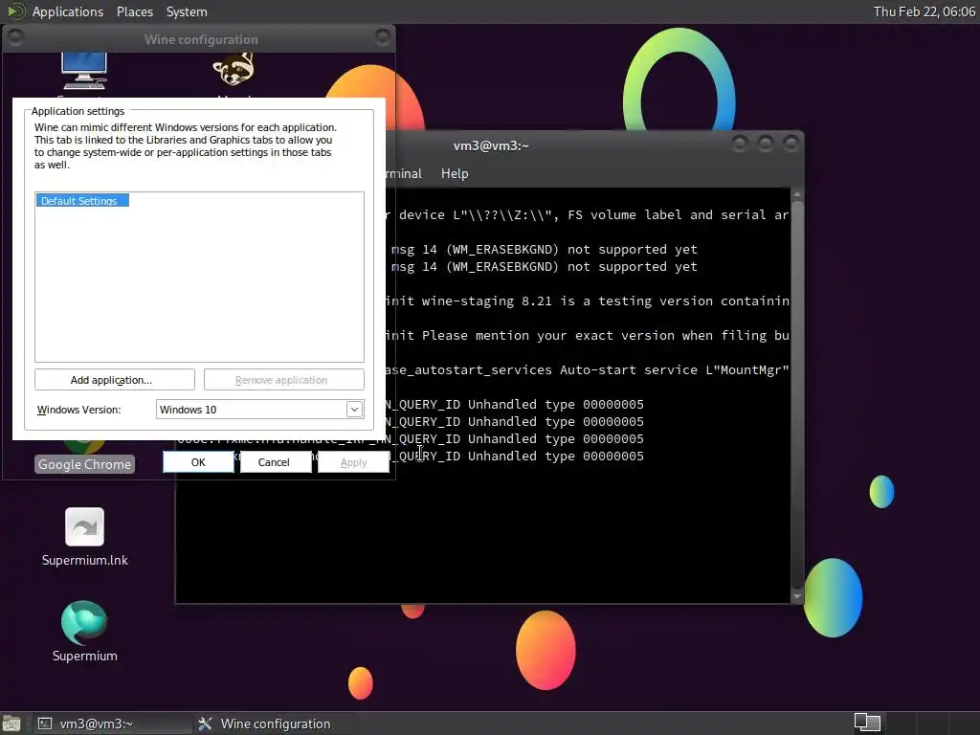980x735 pixels.
Task: Click the terminal vertical scrollbar
Action: click(x=797, y=393)
